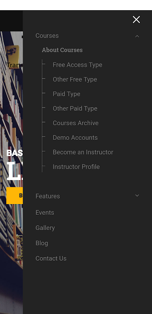Collapse the Courses submenu chevron
This screenshot has height=314, width=152.
click(137, 36)
